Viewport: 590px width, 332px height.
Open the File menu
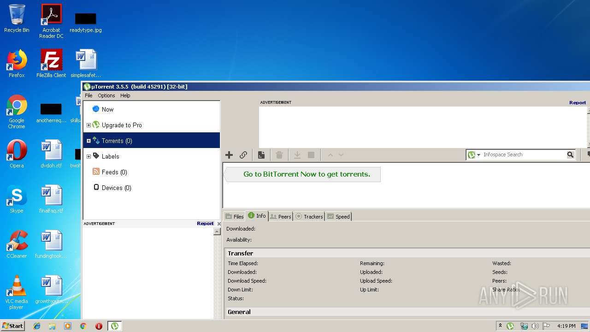point(88,95)
